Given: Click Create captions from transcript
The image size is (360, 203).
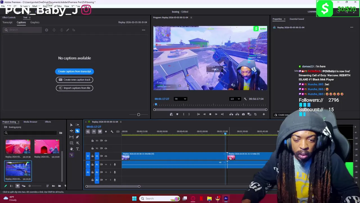Looking at the screenshot, I should tap(75, 71).
